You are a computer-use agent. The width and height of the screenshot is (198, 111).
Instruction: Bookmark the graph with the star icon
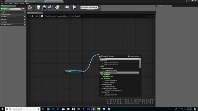(x=29, y=16)
